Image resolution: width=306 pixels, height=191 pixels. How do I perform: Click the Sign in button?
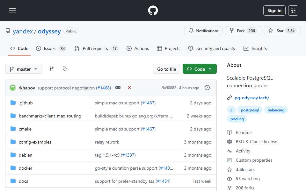pos(274,11)
